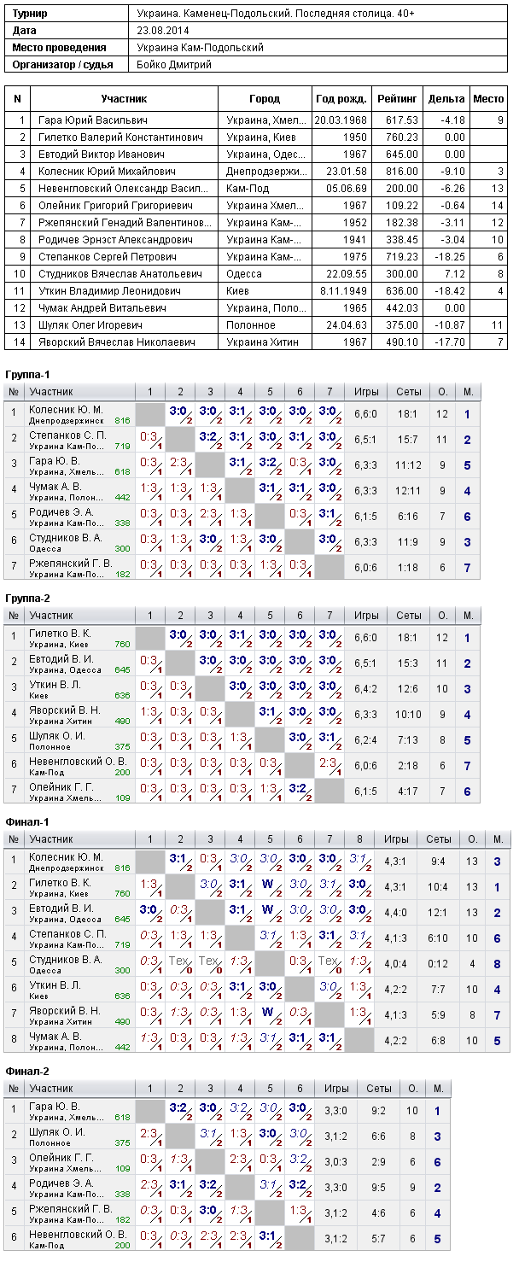Sort participants by the "Место" column header
Screen dimensions: 519x1262
[488, 99]
